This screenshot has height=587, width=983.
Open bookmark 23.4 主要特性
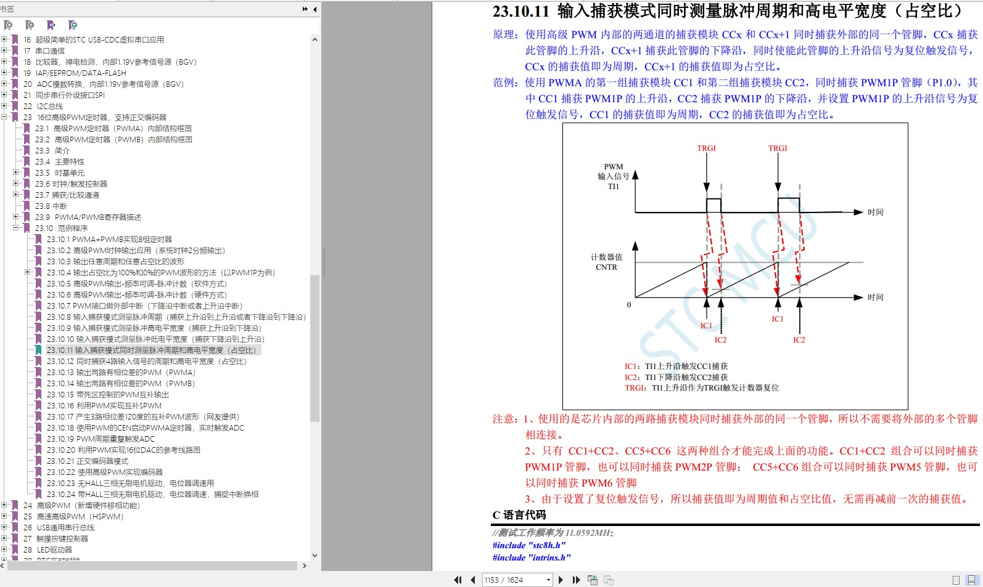point(60,162)
